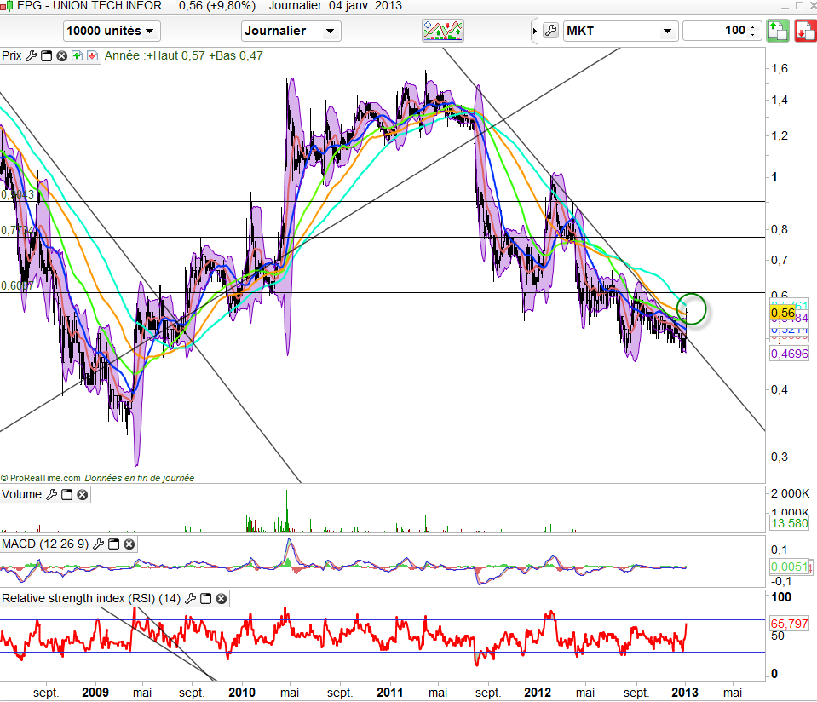Open Prix panel wrench settings
Screen dimensions: 817x702
pos(32,56)
